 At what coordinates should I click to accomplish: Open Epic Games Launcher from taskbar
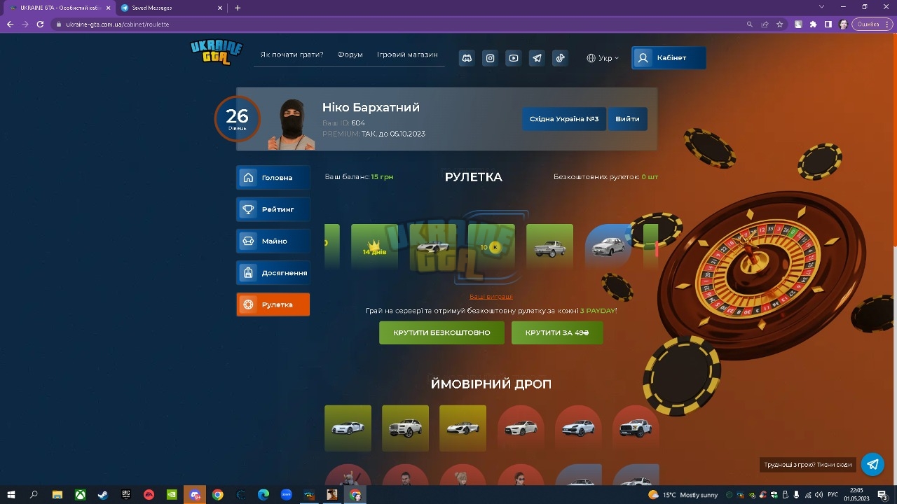(126, 495)
